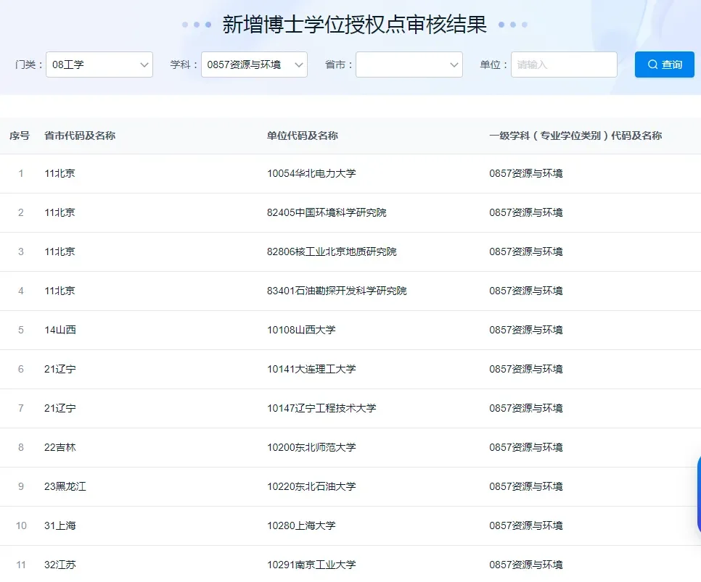Image resolution: width=701 pixels, height=582 pixels.
Task: Click the 单位代码及名称 column header
Action: point(302,136)
